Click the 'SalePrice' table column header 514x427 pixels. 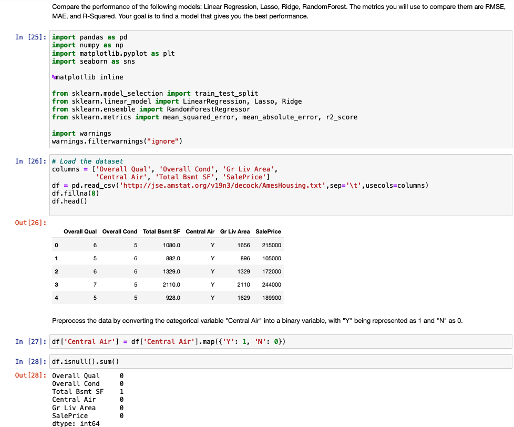[x=268, y=231]
